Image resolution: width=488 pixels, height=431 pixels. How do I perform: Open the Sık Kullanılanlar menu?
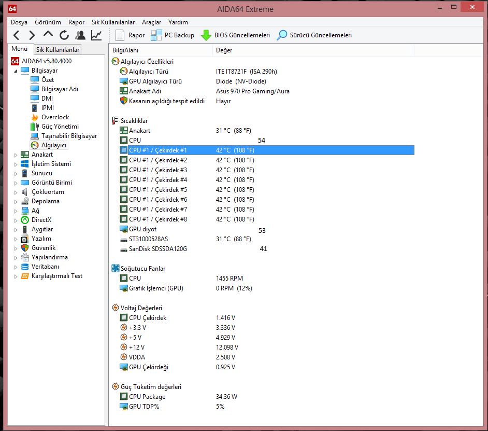113,22
